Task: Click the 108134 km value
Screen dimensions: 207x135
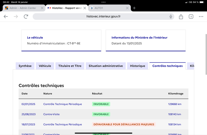Action: (174, 124)
